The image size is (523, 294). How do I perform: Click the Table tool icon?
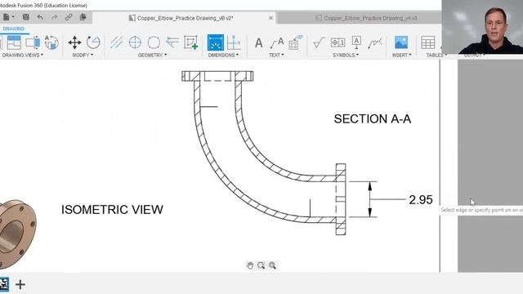427,42
